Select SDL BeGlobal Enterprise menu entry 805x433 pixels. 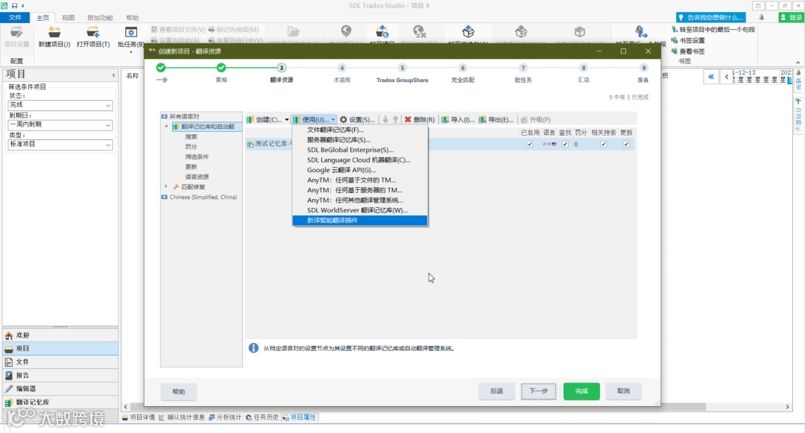point(360,150)
